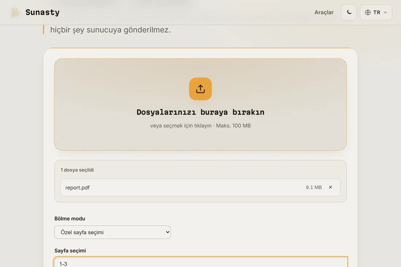Focus the Sayfa seçimi input field
This screenshot has width=401, height=267.
[x=201, y=262]
